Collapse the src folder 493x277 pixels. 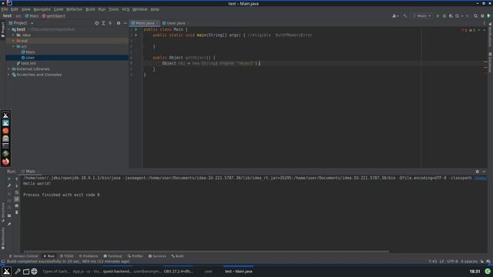tap(13, 46)
